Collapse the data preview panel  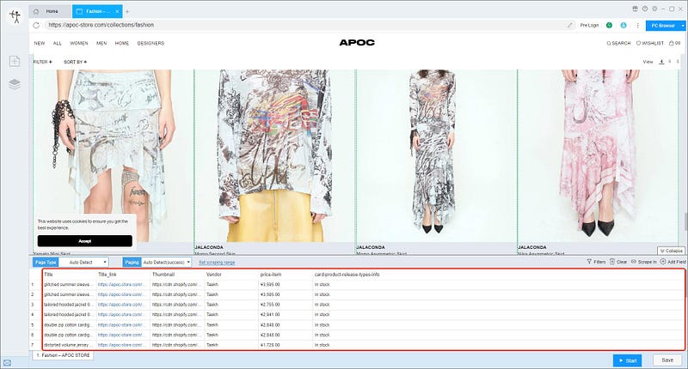click(671, 251)
